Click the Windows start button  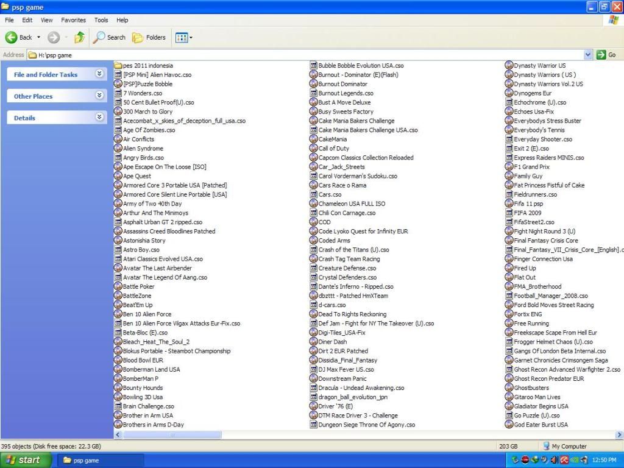tap(25, 460)
